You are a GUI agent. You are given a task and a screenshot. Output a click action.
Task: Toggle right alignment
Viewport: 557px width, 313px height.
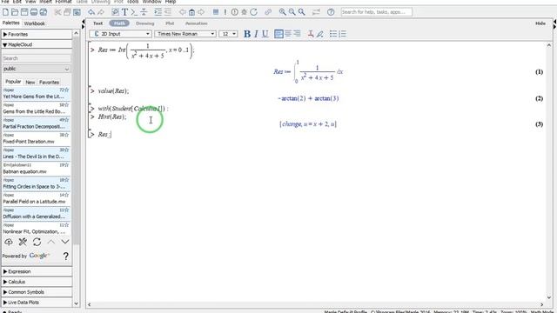click(298, 34)
